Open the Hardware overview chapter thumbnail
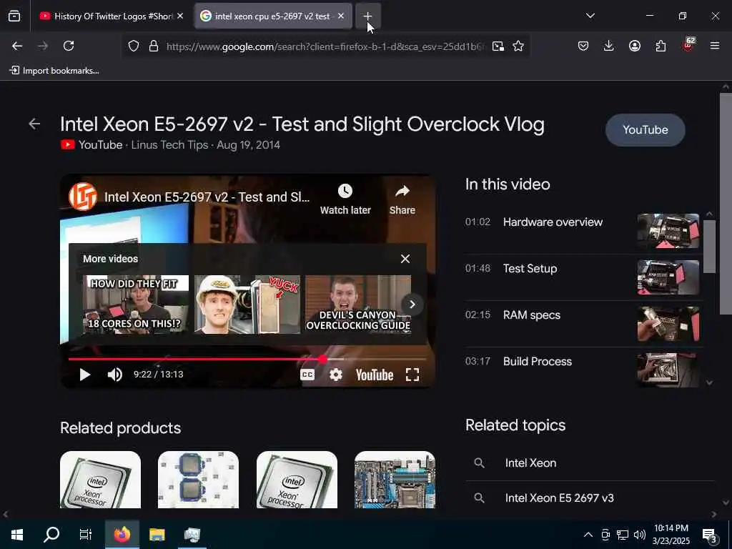 (668, 231)
